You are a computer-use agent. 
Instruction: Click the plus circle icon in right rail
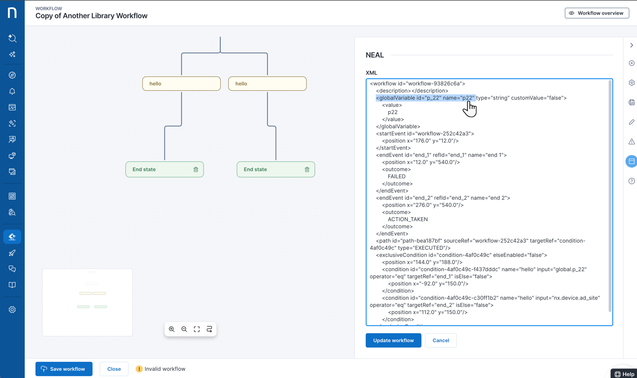click(631, 63)
